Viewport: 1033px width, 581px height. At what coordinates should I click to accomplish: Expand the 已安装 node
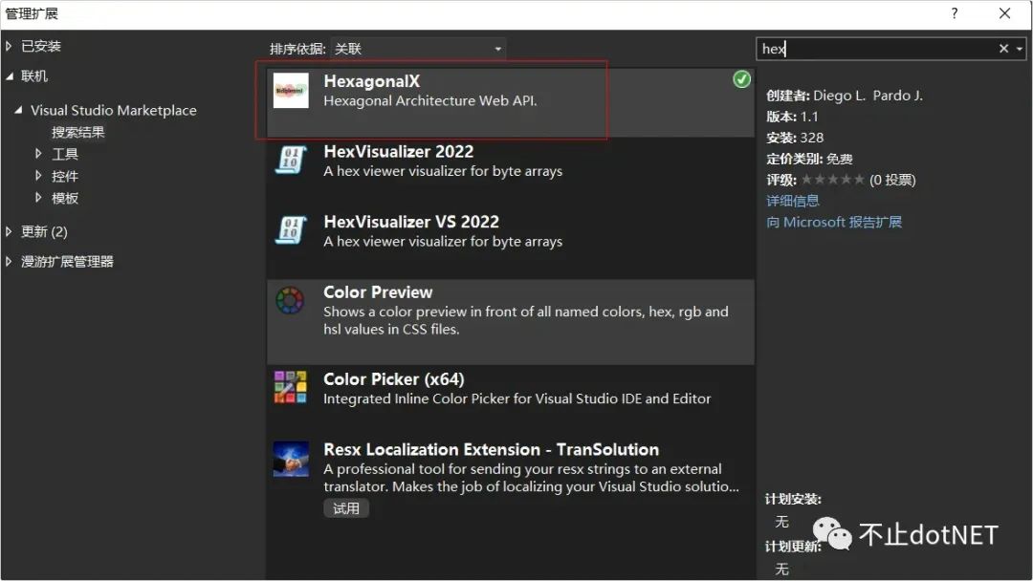[x=9, y=46]
